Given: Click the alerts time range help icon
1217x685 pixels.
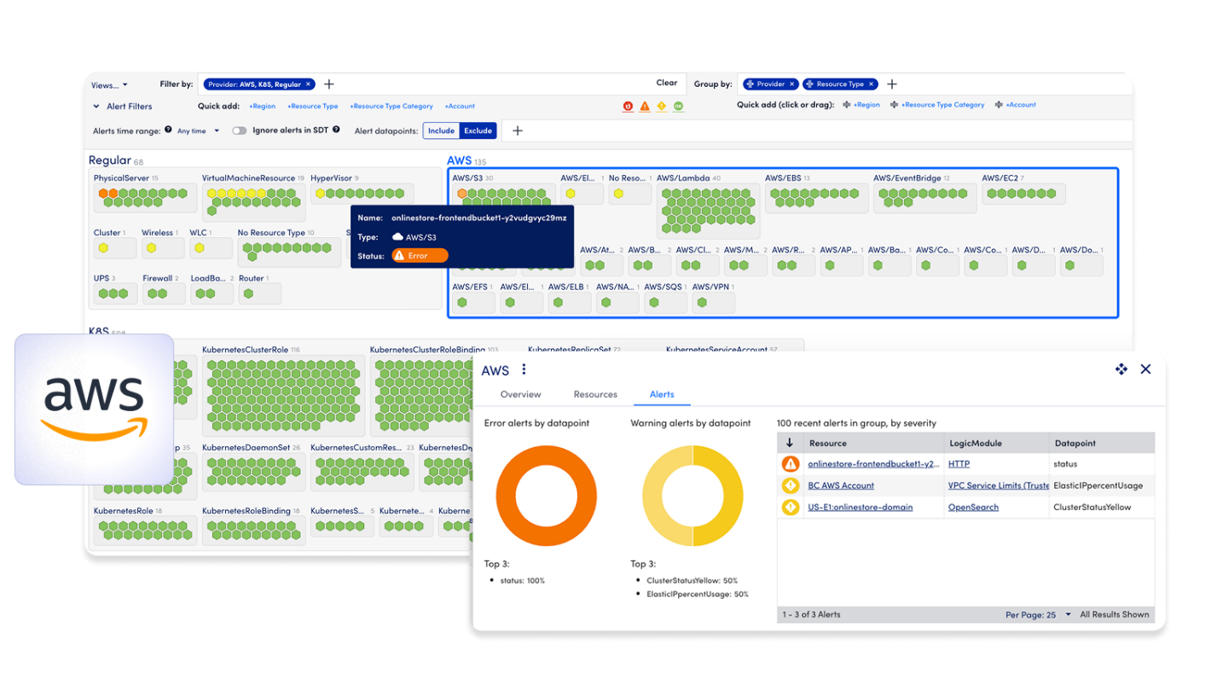Looking at the screenshot, I should (x=168, y=130).
